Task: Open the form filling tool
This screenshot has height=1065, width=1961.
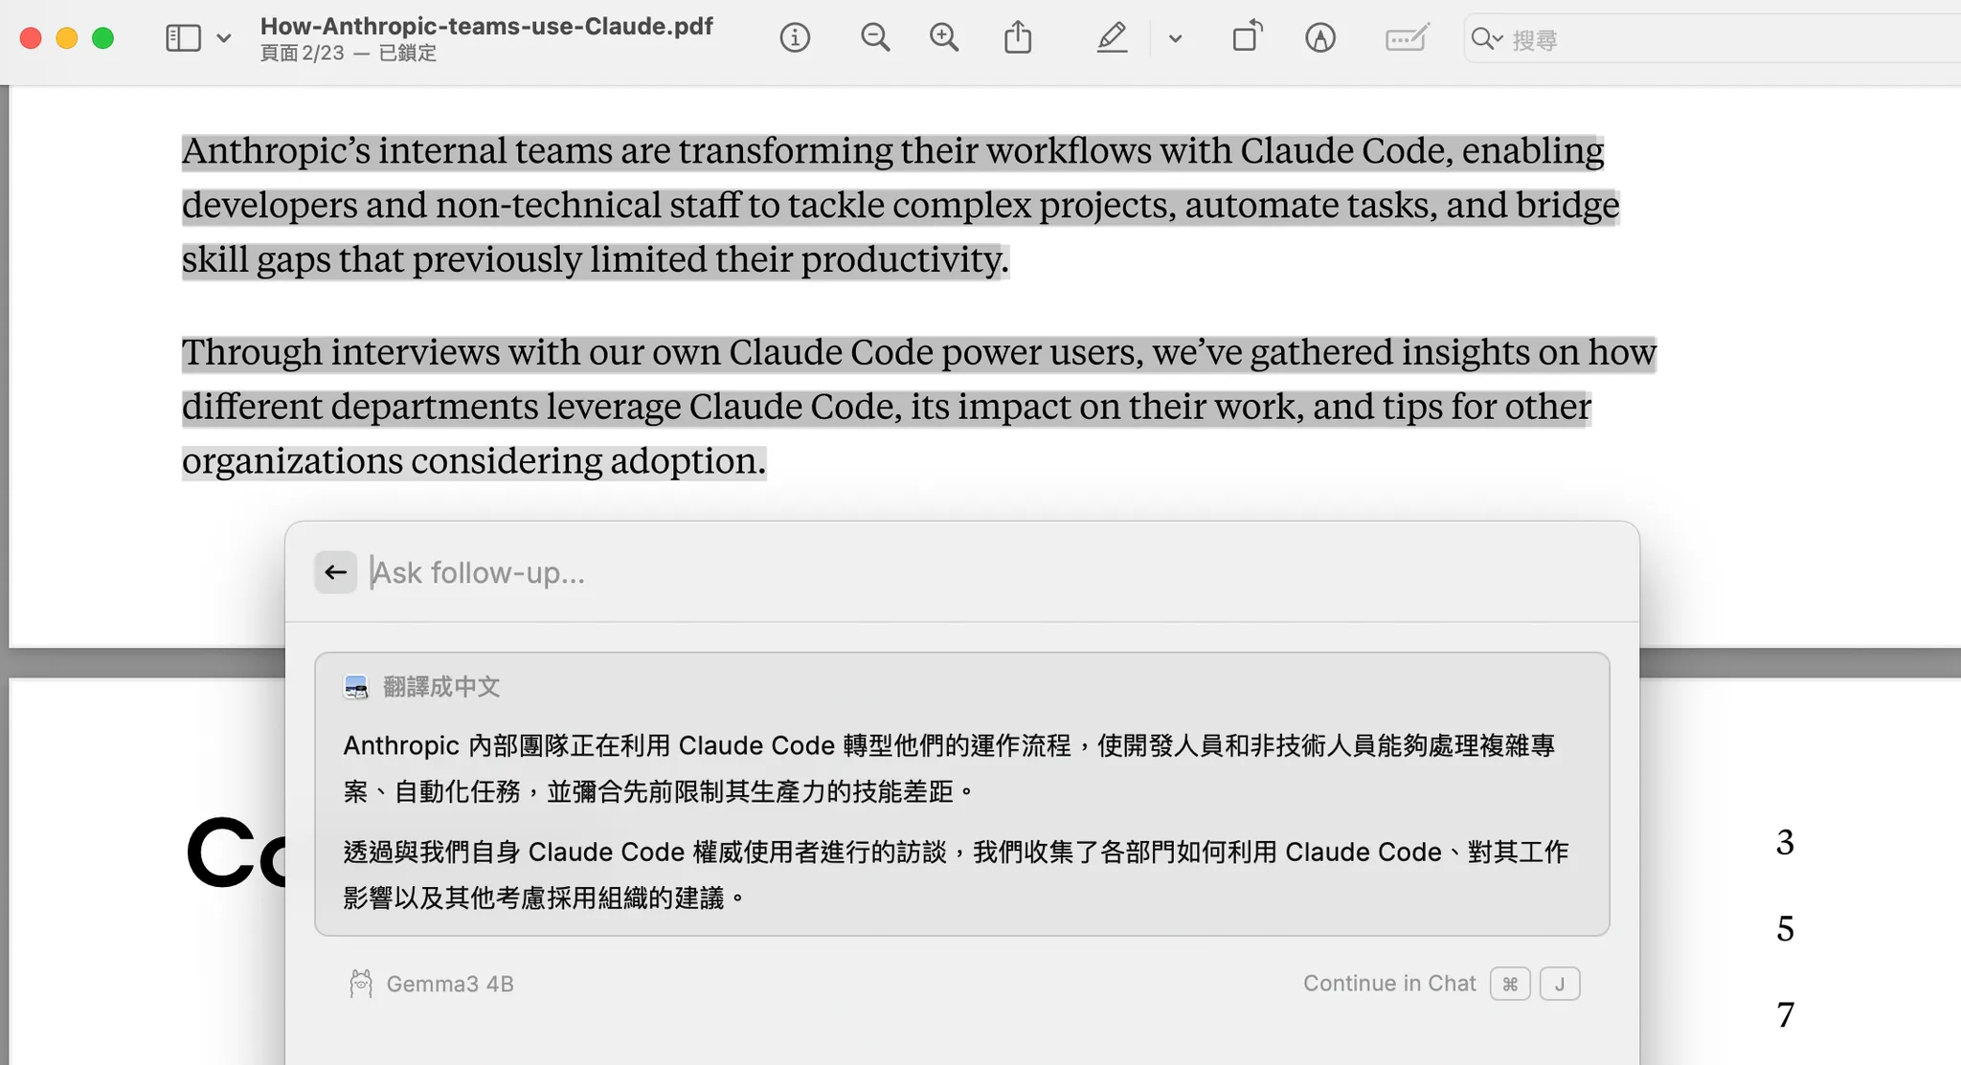Action: click(x=1407, y=38)
